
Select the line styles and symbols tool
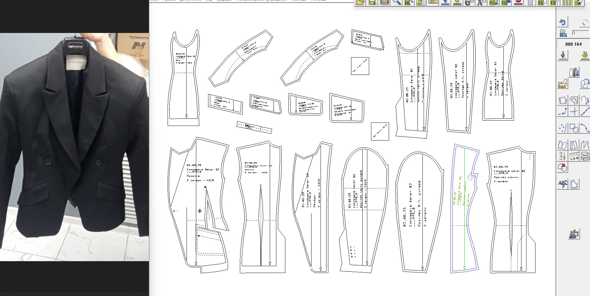pyautogui.click(x=574, y=156)
